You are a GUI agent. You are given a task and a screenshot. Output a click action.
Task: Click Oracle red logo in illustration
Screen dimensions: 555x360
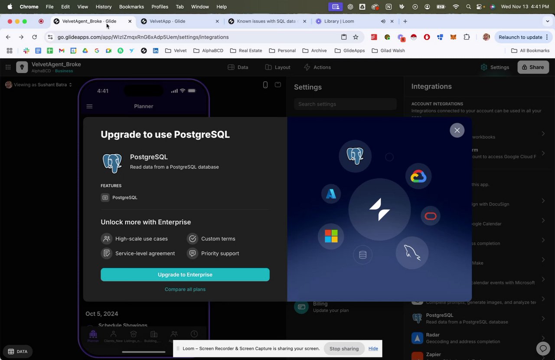pos(431,216)
